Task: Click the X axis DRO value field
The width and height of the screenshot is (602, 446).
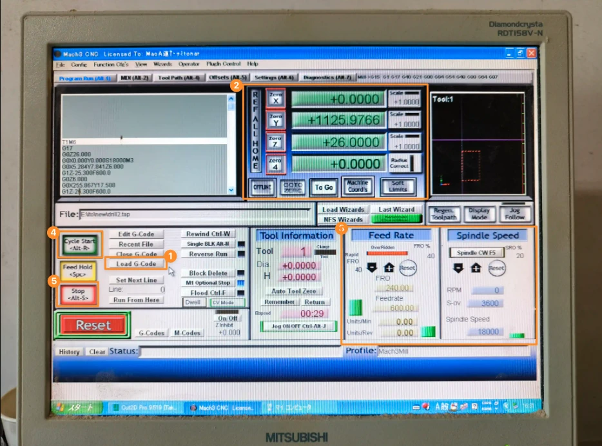Action: coord(338,99)
